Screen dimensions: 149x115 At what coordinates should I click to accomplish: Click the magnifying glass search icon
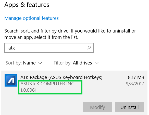point(89,48)
